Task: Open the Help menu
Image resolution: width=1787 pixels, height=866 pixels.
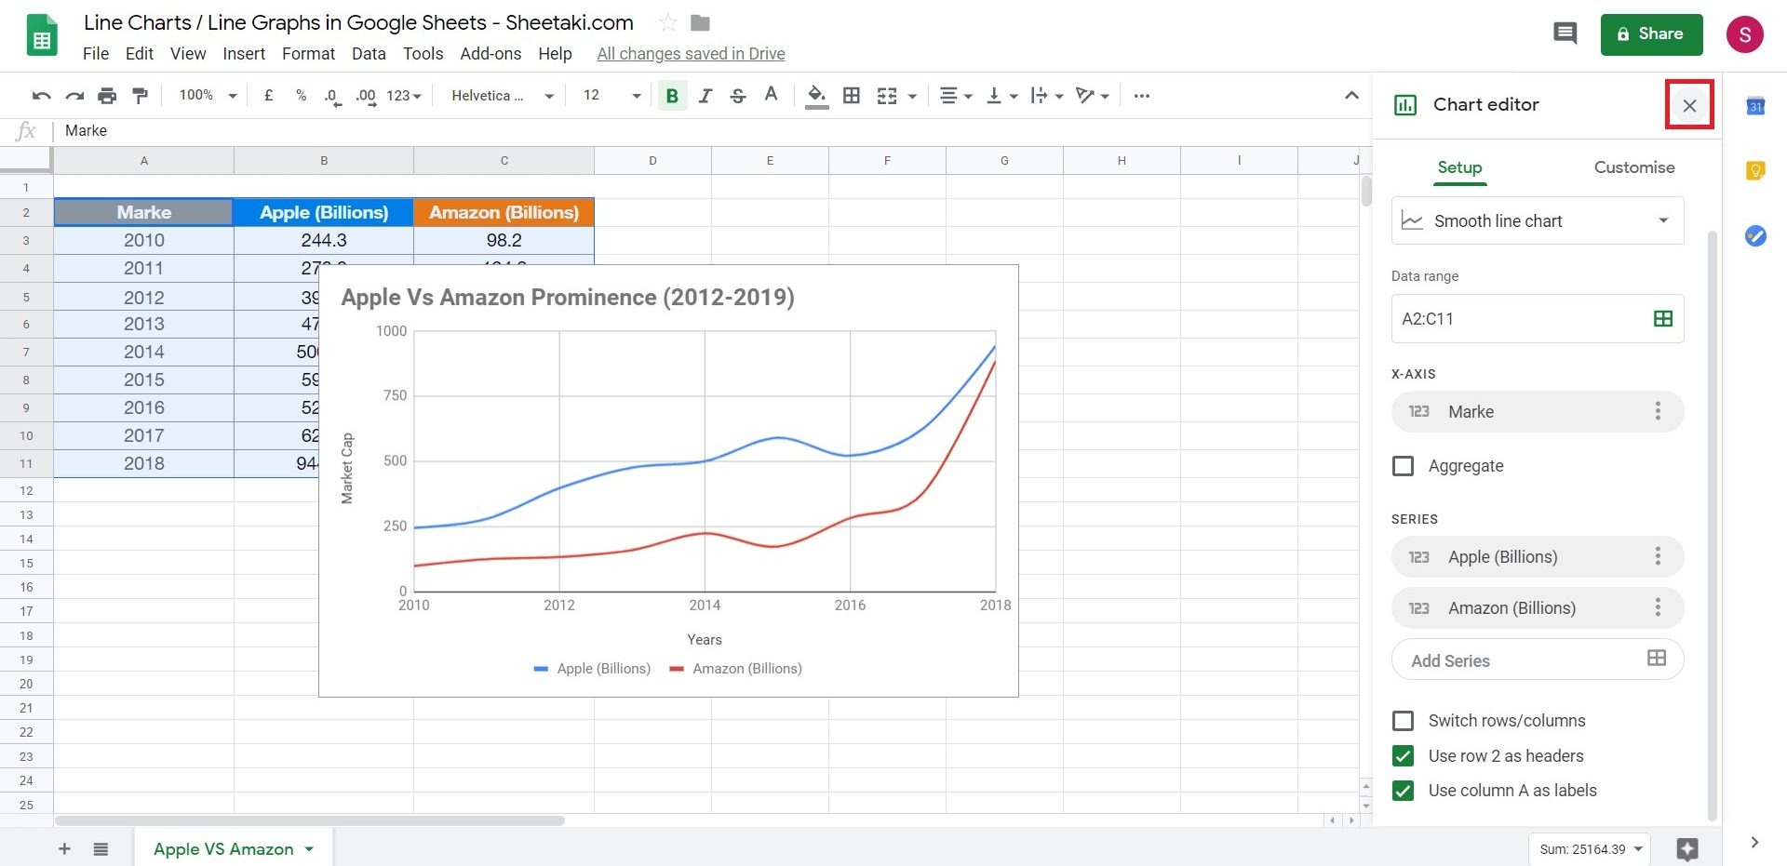Action: 555,54
